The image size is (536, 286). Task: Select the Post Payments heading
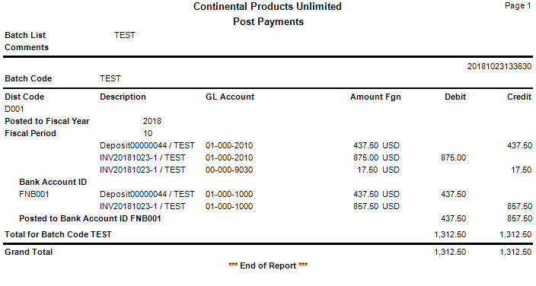(268, 21)
